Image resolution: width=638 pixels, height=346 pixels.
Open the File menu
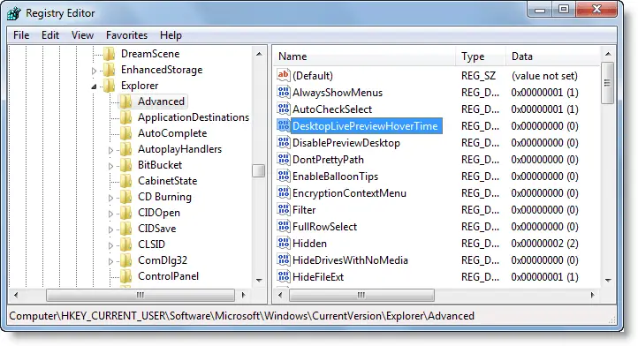click(21, 35)
